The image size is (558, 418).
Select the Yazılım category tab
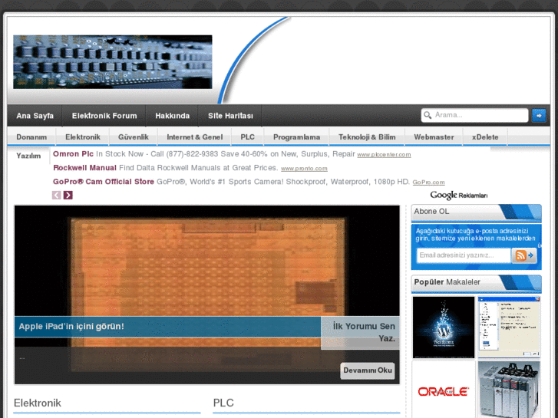tap(28, 156)
